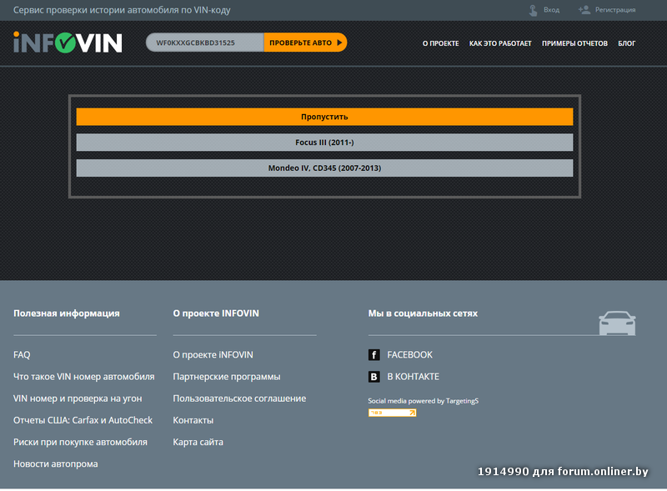Open the Регистрация link
Screen dimensions: 667x491
615,10
